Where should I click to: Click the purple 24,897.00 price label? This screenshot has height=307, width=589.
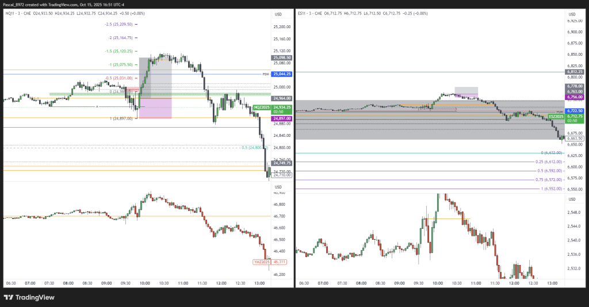282,118
